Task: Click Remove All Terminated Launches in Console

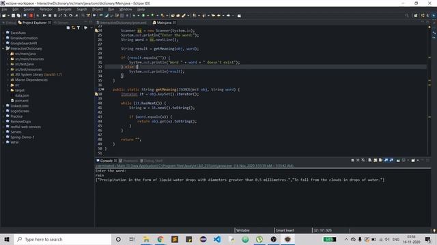Action: pos(363,161)
